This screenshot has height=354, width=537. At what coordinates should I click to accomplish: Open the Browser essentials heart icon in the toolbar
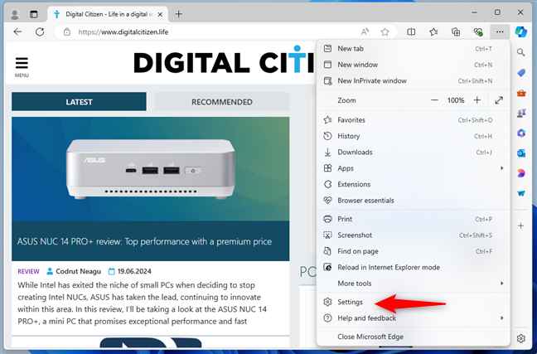(x=478, y=32)
